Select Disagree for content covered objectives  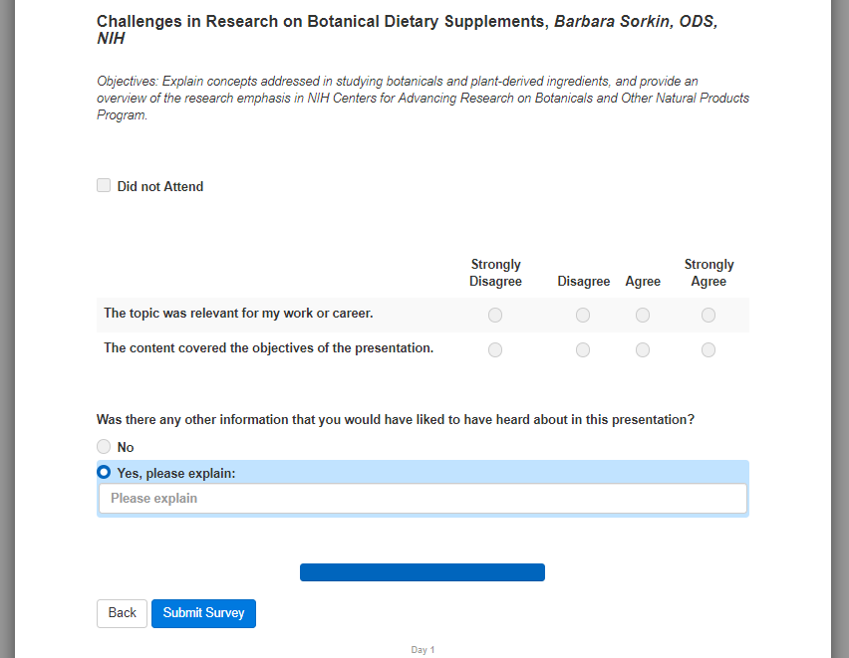[x=583, y=349]
